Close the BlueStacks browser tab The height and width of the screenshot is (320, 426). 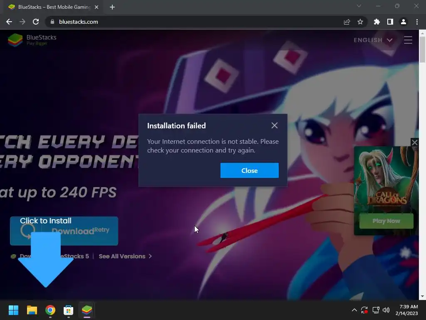click(97, 7)
